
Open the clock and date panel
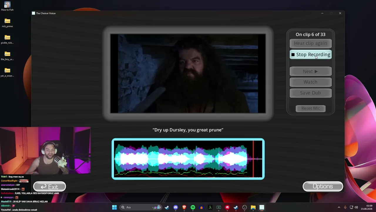pyautogui.click(x=367, y=207)
